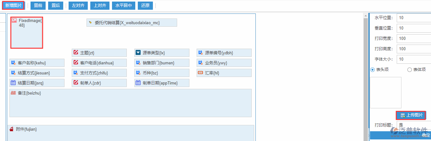Viewport: 431px width, 141px height.
Task: Select the 源单编号{ydbh} field text
Action: point(219,53)
